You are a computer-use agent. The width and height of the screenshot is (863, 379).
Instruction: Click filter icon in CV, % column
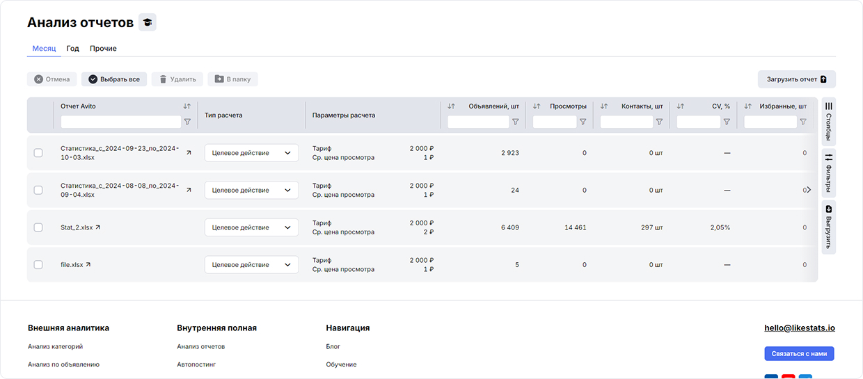[x=727, y=122]
